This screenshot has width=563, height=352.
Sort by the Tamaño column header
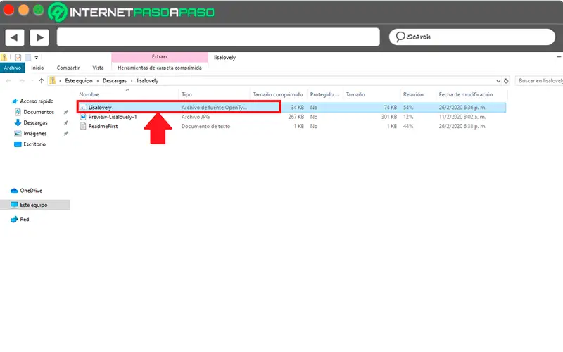pyautogui.click(x=355, y=94)
